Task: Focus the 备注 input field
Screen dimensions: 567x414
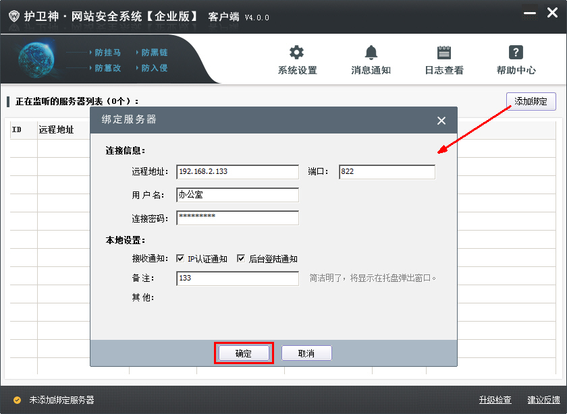Action: tap(238, 278)
